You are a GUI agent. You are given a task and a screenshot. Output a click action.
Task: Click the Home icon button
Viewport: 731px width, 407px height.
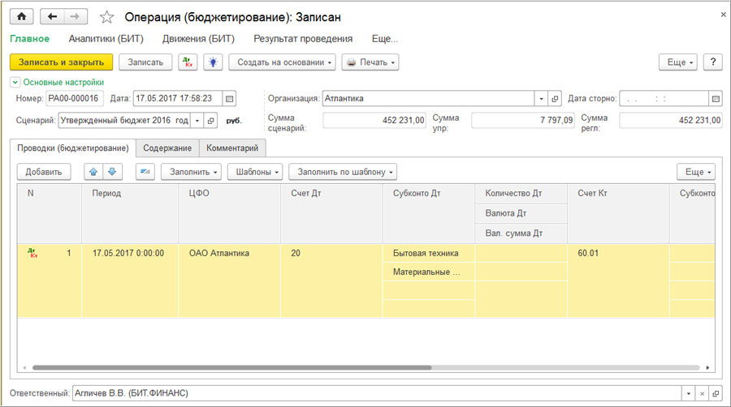21,16
